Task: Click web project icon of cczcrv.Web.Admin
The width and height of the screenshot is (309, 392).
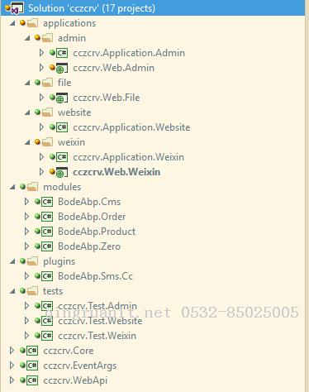Action: click(62, 68)
